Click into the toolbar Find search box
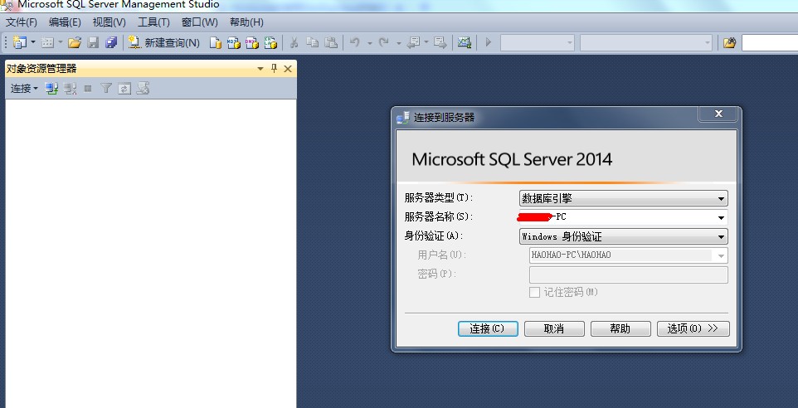 pyautogui.click(x=770, y=43)
